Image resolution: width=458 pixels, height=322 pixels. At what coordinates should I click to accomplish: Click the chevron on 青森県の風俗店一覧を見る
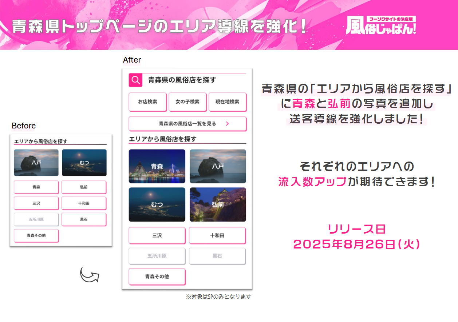[x=228, y=124]
